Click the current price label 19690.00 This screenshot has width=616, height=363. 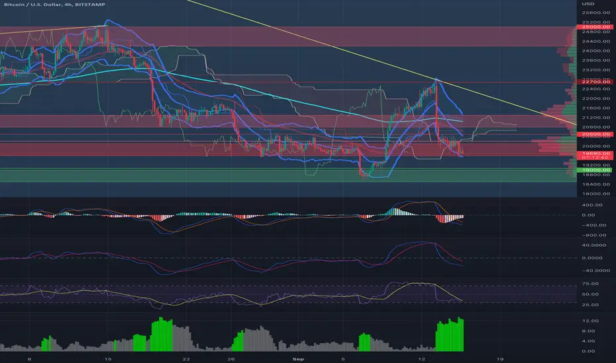(x=596, y=153)
